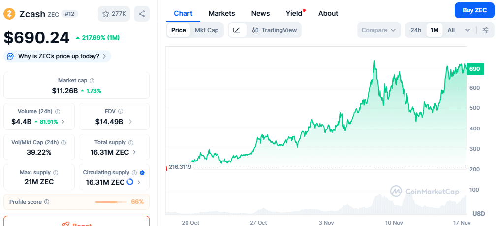The image size is (498, 226).
Task: Open the Markets tab
Action: (x=221, y=13)
